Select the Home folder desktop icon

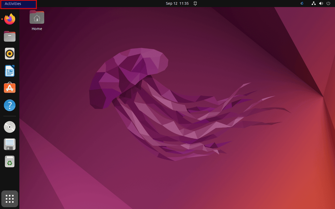tap(37, 18)
